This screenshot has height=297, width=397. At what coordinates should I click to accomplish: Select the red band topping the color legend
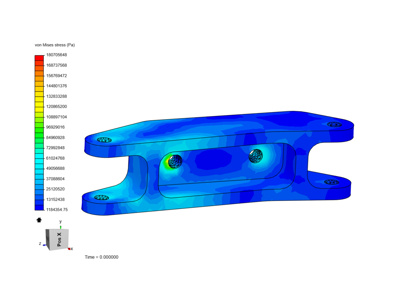(x=39, y=58)
